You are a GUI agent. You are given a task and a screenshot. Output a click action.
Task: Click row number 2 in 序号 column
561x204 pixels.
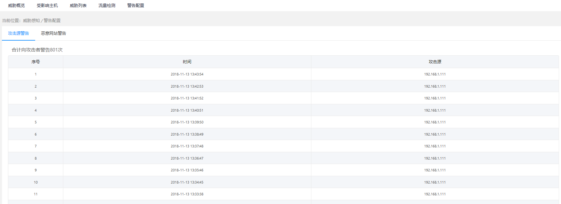35,86
